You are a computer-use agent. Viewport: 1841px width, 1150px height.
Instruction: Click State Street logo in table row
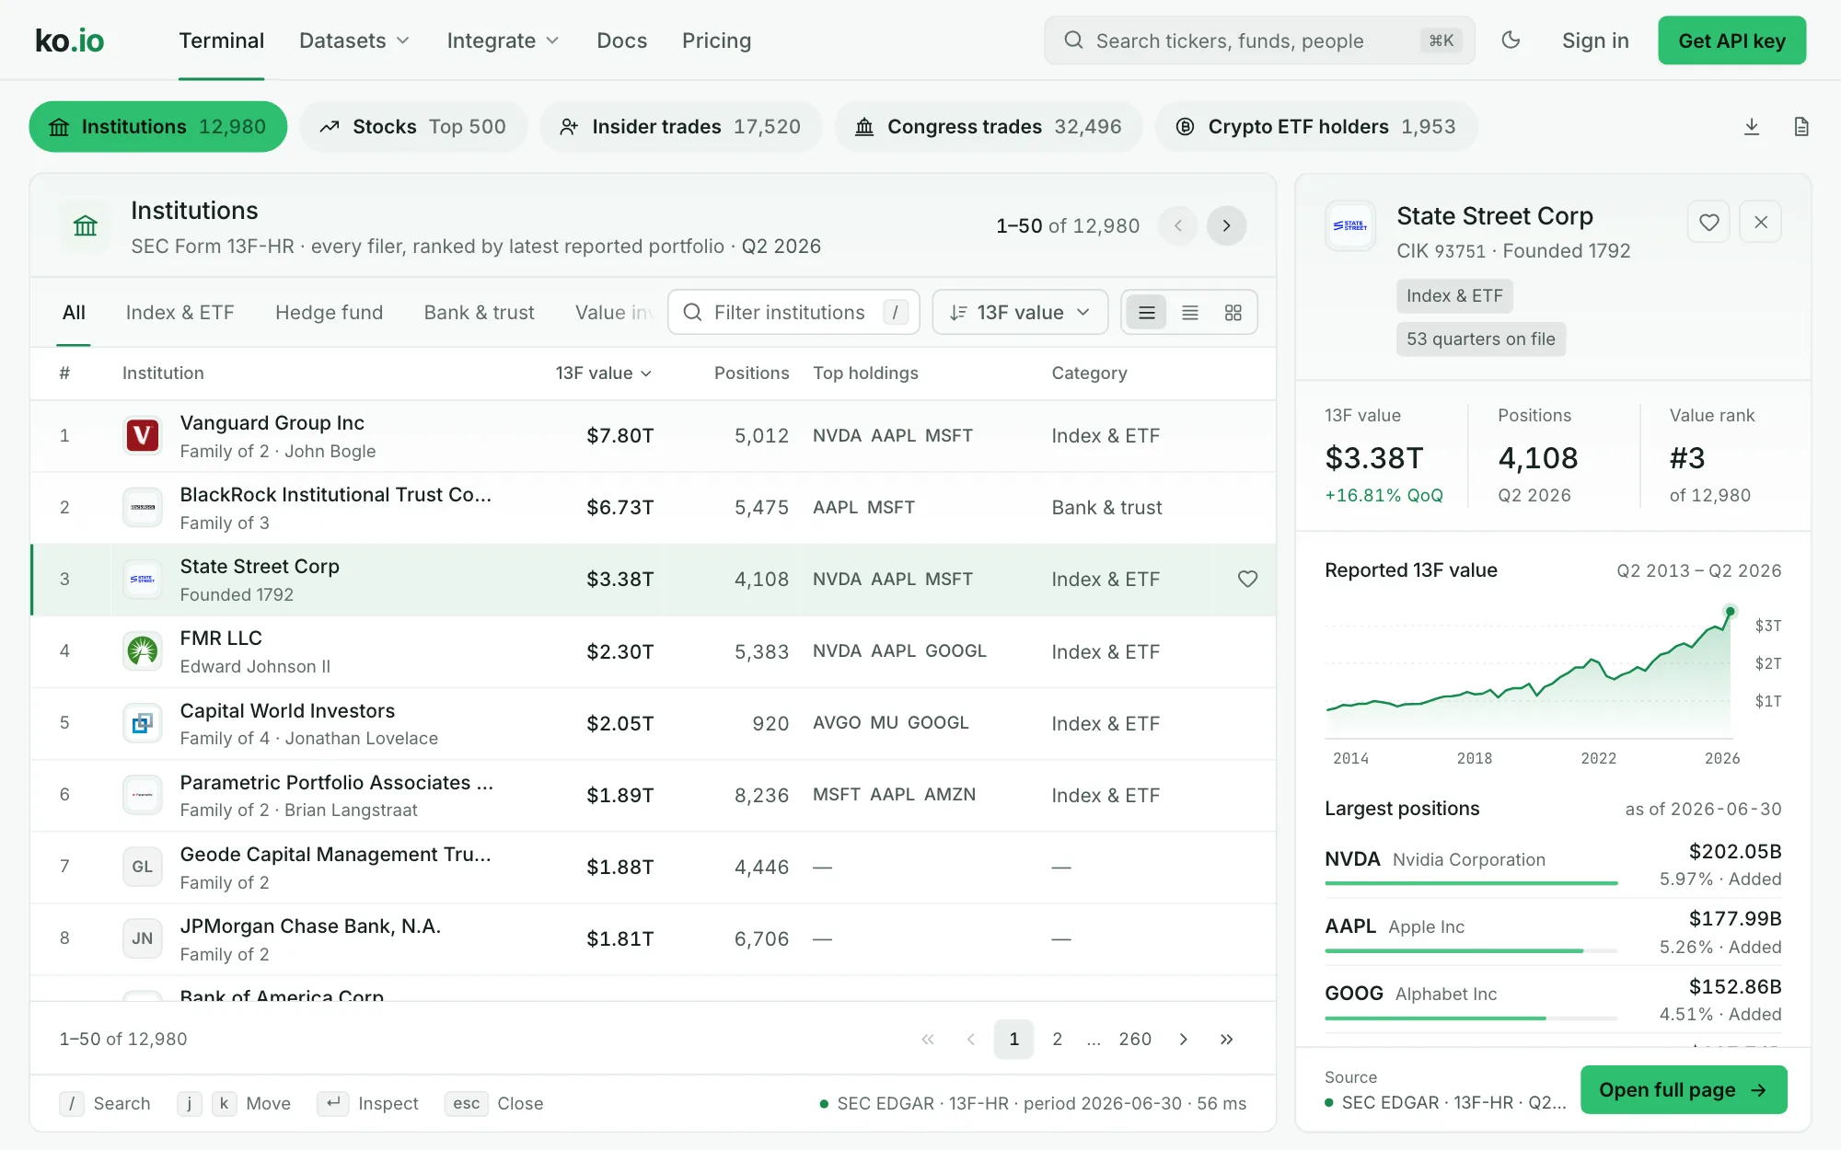coord(142,579)
